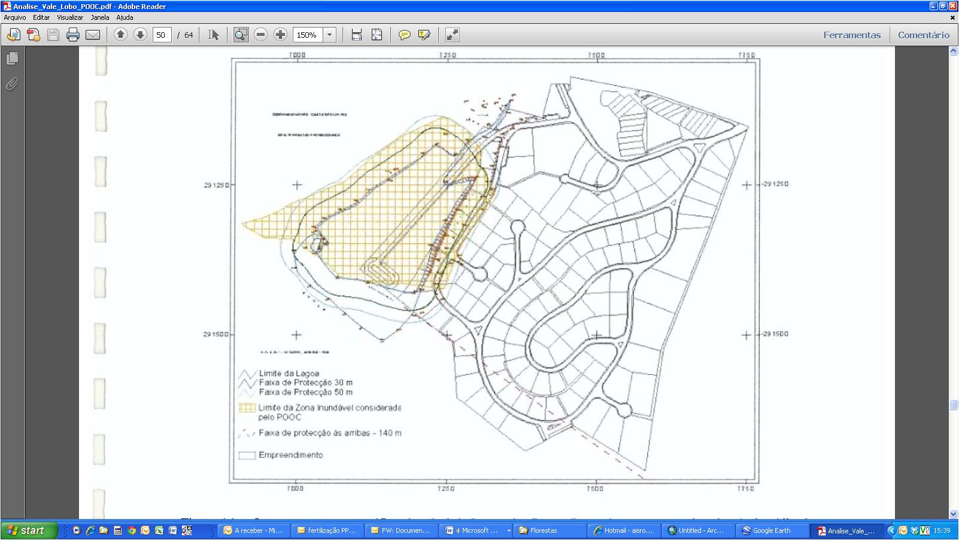
Task: Open the zoom level dropdown arrow
Action: (x=329, y=35)
